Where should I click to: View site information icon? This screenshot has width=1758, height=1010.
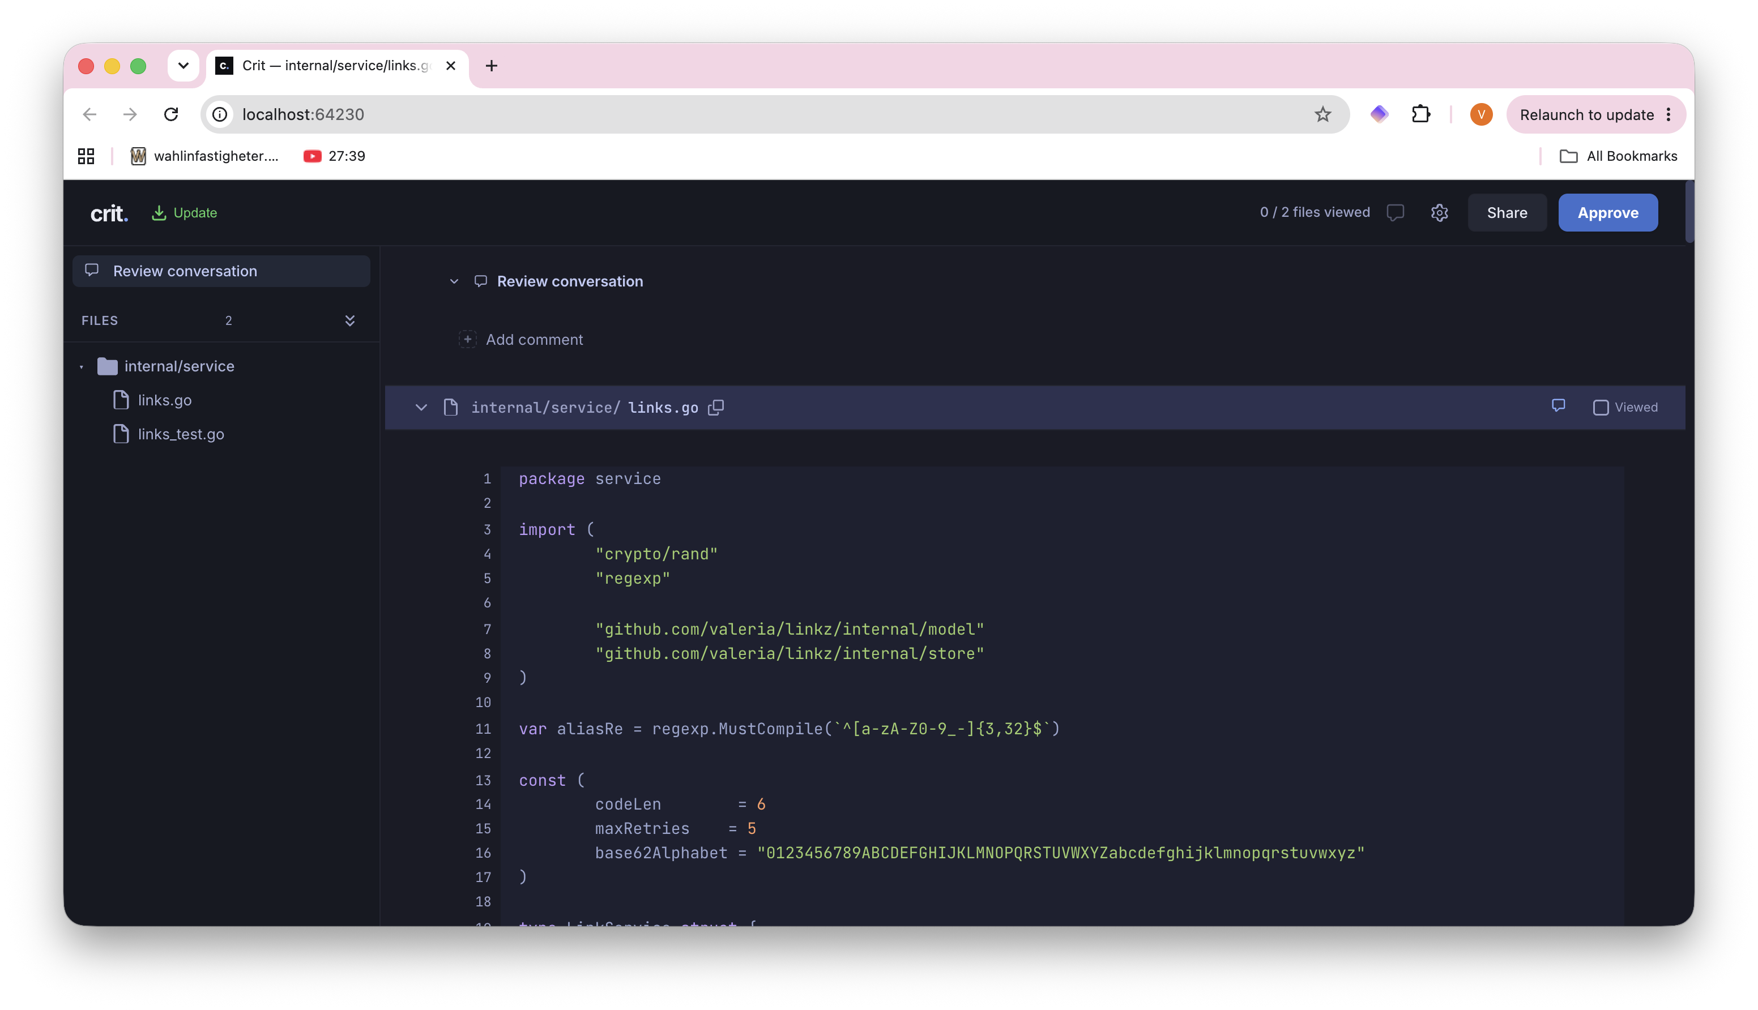(x=220, y=114)
